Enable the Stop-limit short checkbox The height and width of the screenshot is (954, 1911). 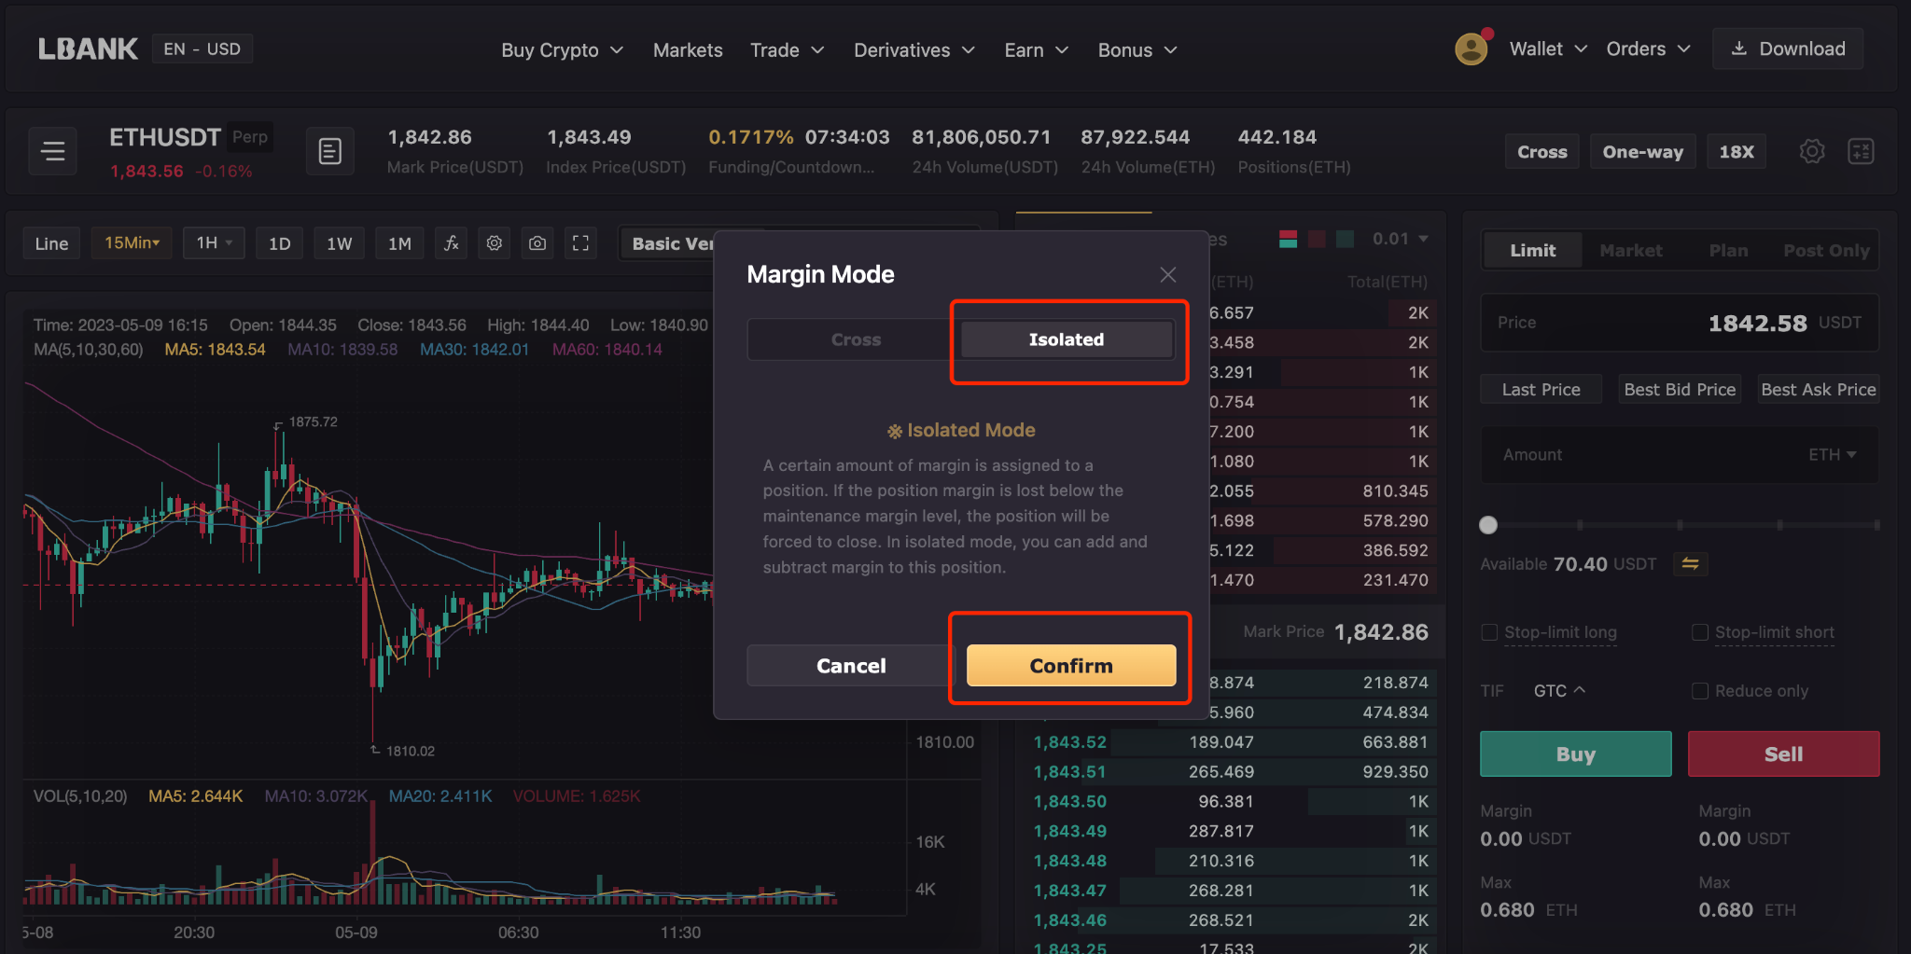[x=1700, y=632]
